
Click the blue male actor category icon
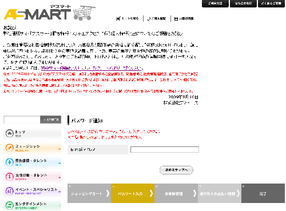9,162
